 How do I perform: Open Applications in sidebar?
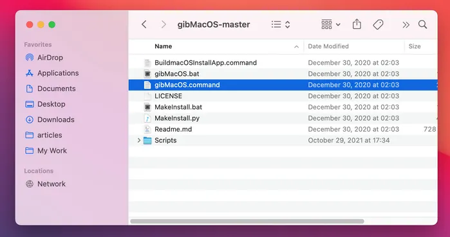click(x=52, y=73)
